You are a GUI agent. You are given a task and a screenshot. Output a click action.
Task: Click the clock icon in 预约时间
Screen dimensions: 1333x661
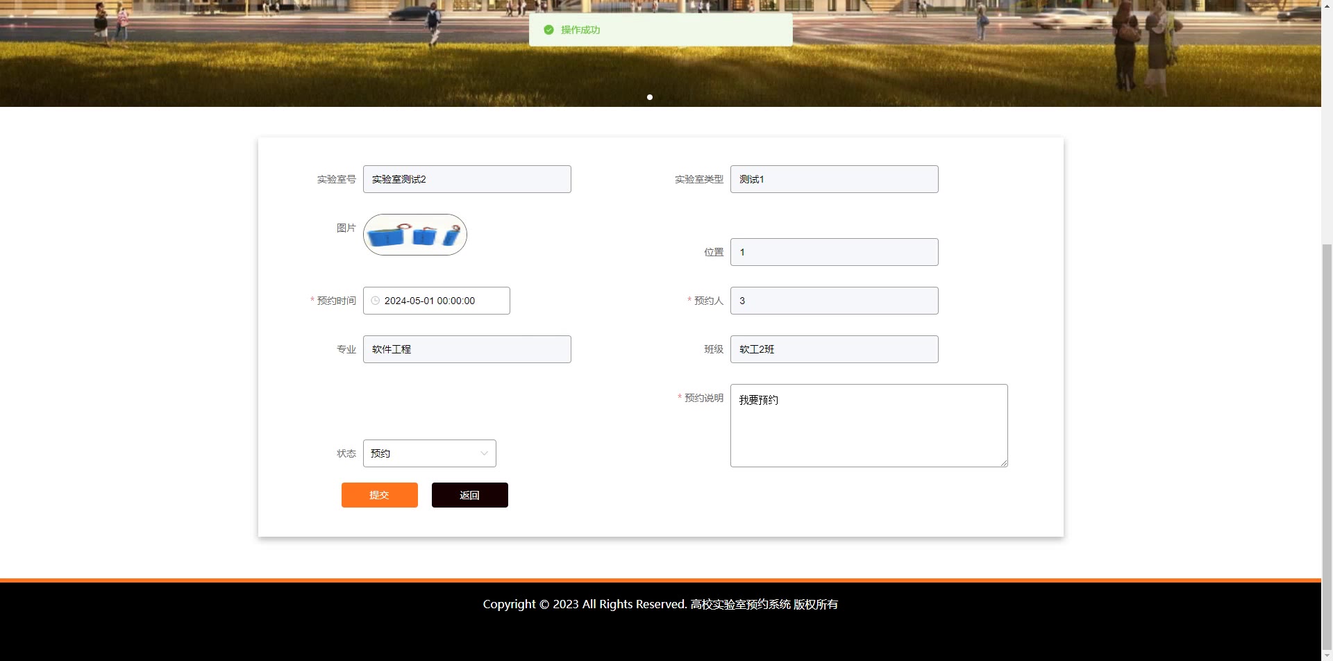pos(376,301)
